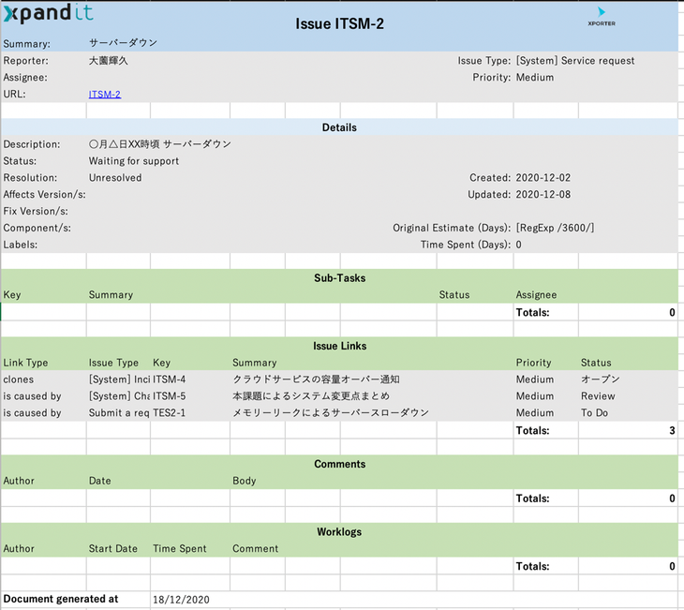Click the Comments Body column header

tap(245, 481)
